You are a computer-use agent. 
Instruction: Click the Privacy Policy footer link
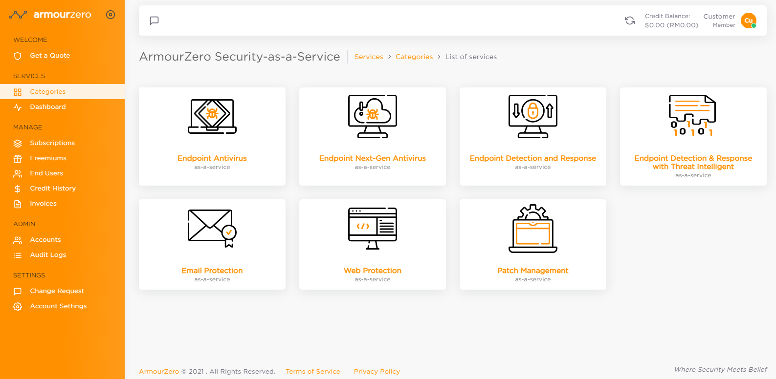[377, 372]
